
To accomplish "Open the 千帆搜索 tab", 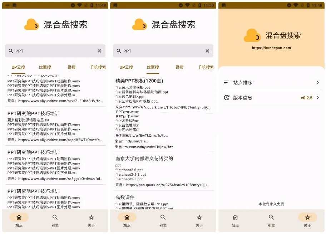I will coord(97,67).
